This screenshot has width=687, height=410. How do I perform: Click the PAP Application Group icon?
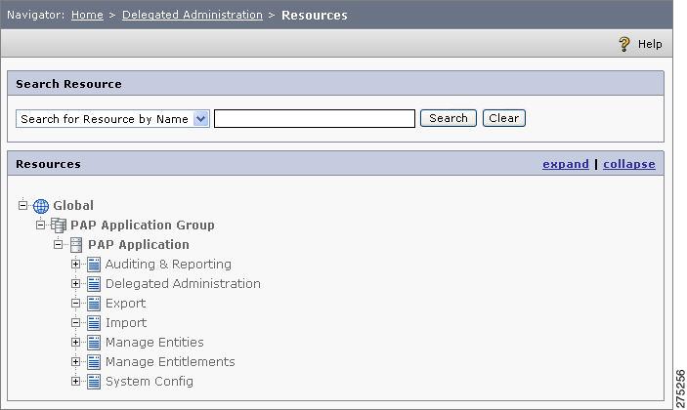tap(59, 225)
